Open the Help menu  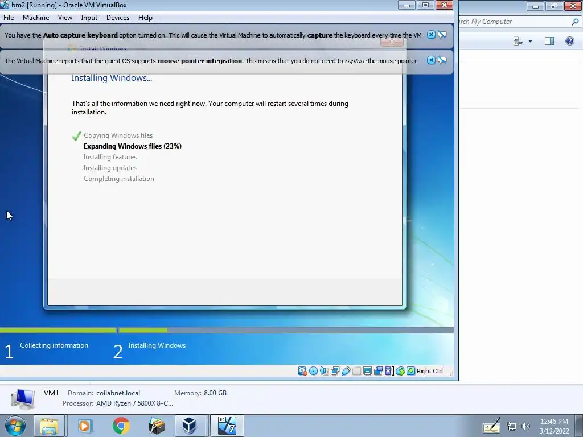pos(145,18)
